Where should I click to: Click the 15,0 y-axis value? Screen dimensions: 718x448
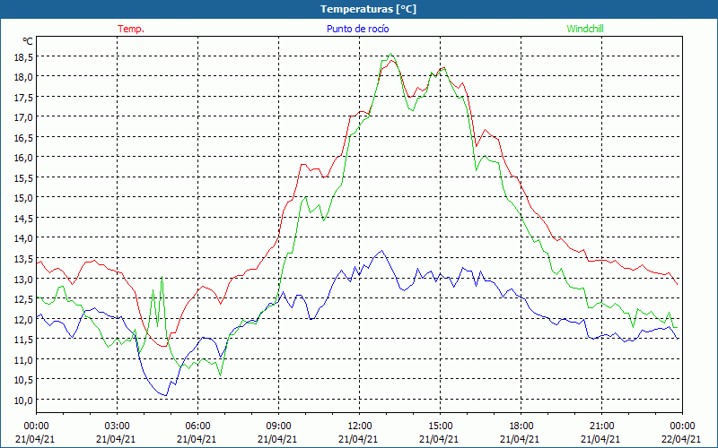pyautogui.click(x=22, y=197)
